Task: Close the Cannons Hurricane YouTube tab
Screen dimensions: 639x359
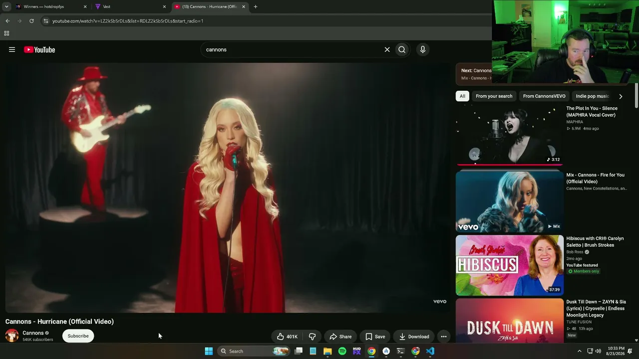Action: click(244, 6)
